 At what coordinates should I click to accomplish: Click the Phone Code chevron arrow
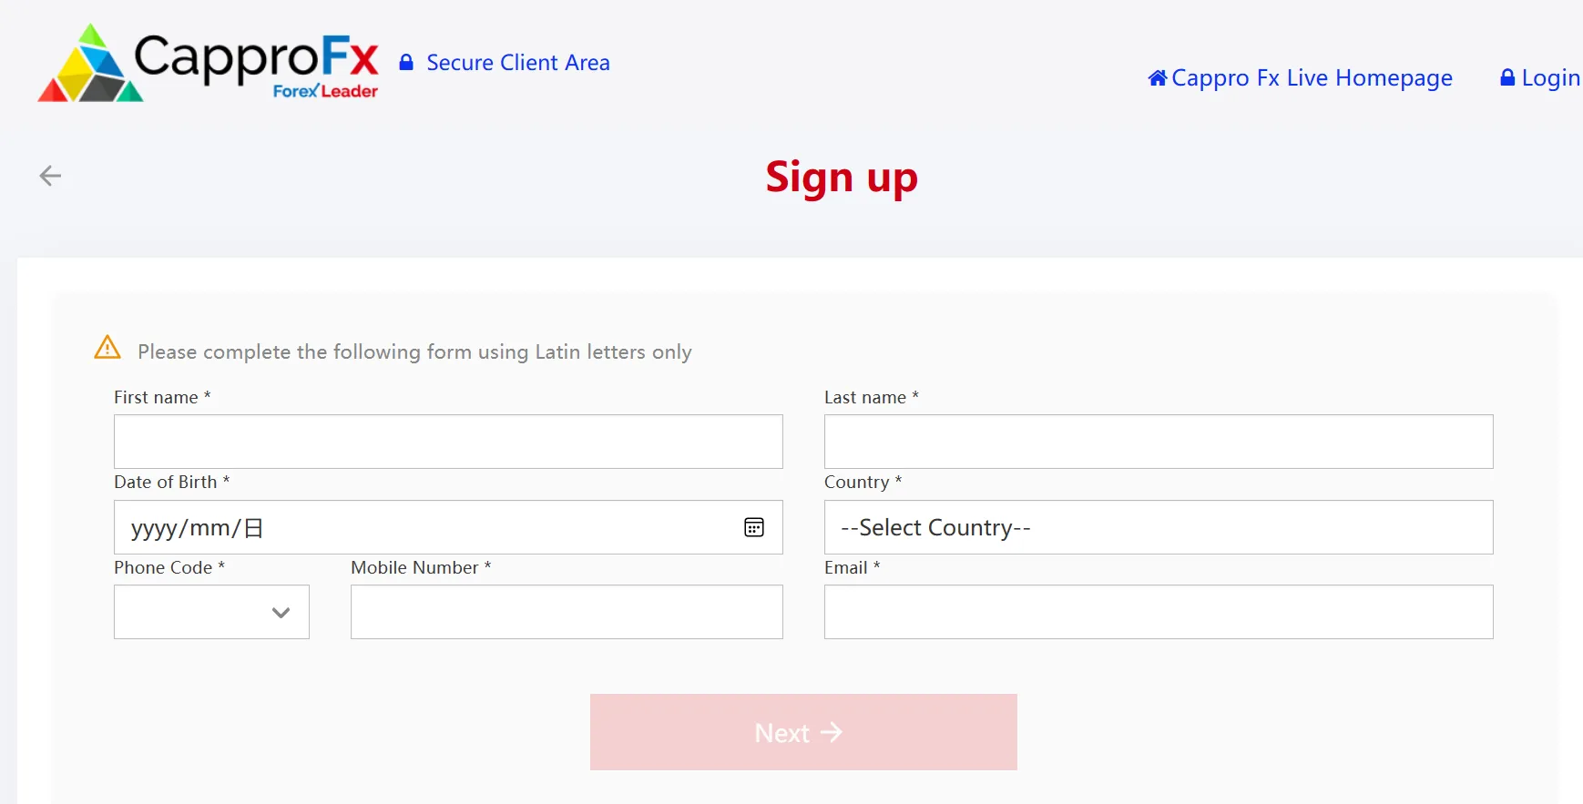(281, 613)
